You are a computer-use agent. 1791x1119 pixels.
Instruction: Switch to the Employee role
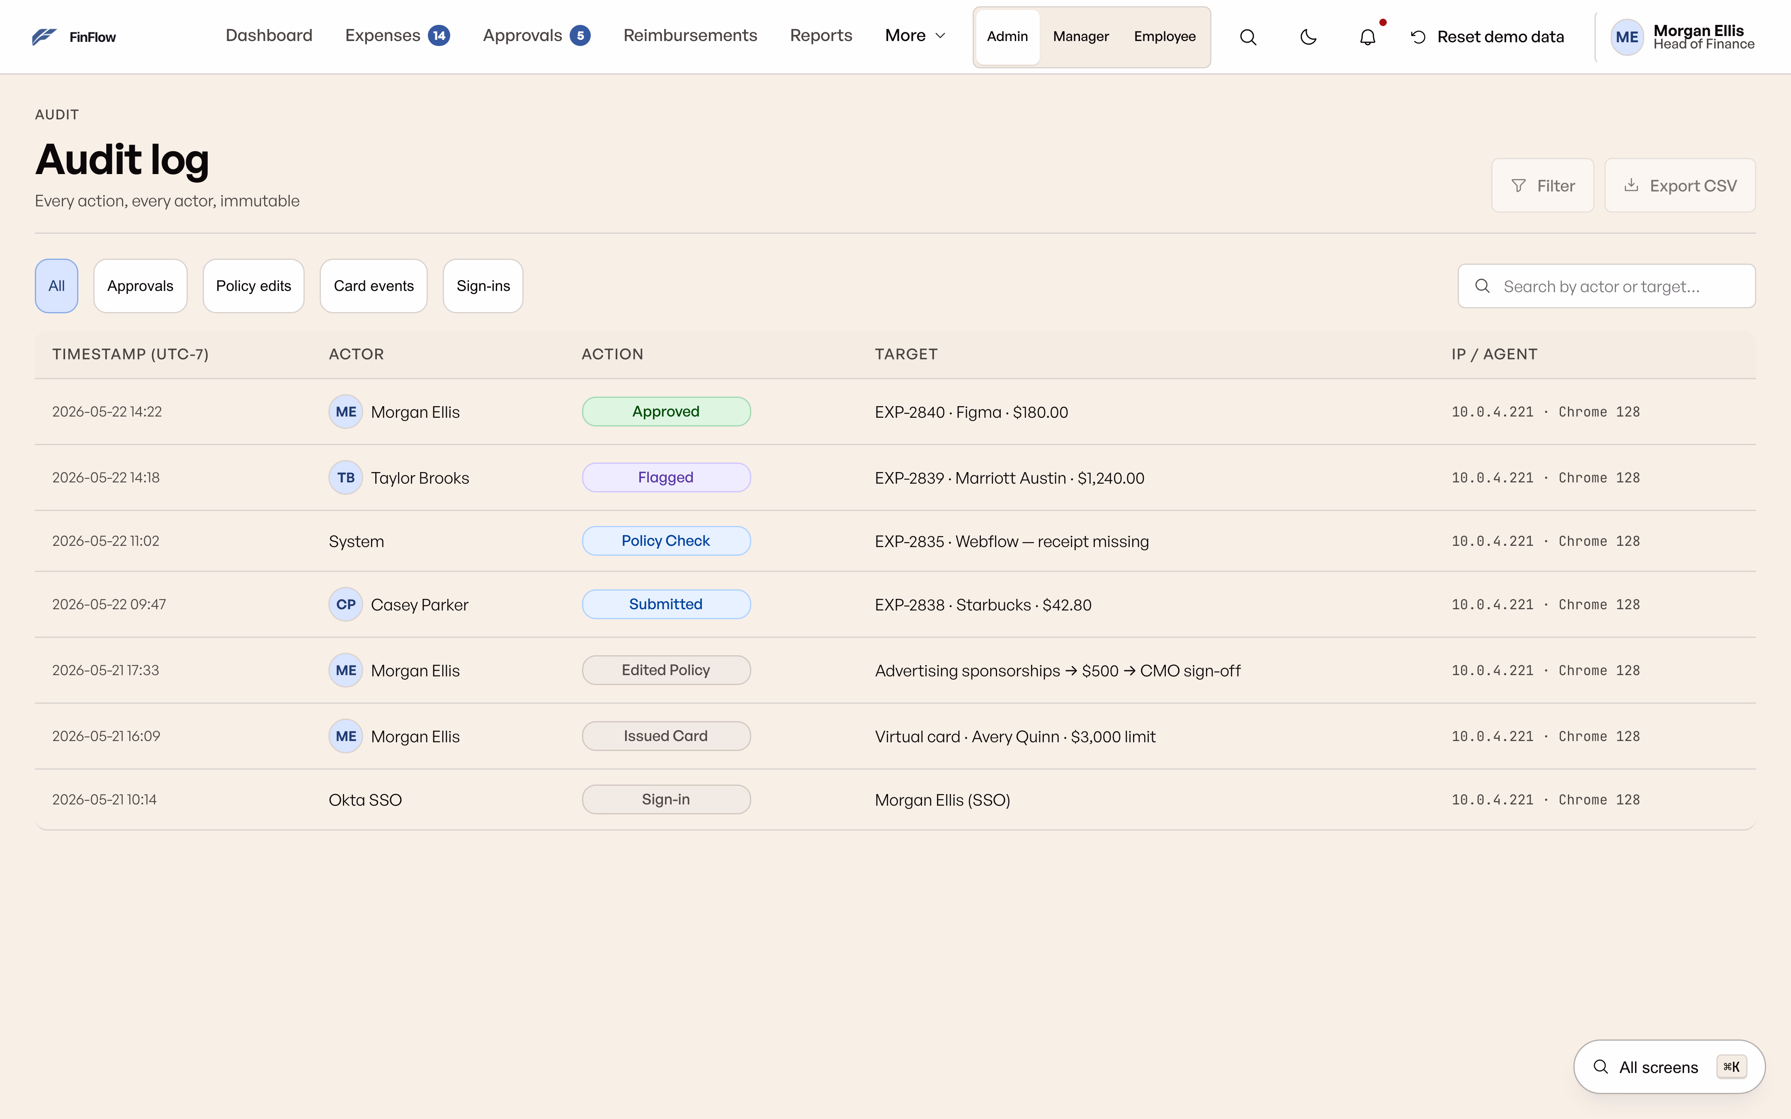[x=1164, y=36]
